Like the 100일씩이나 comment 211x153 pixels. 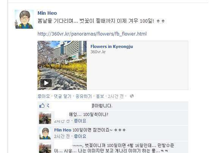tap(80, 121)
